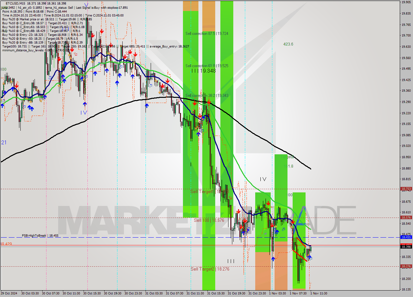Click the 'Point A:18.393' info line

tap(35, 12)
